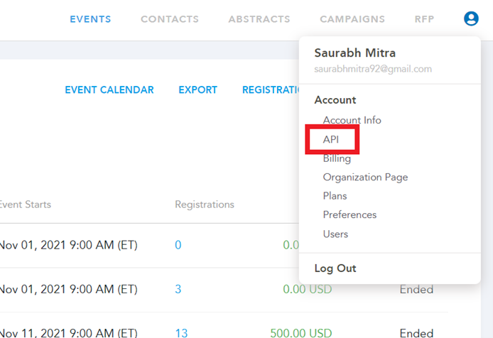Image resolution: width=493 pixels, height=338 pixels.
Task: Click the Export link
Action: pyautogui.click(x=197, y=90)
